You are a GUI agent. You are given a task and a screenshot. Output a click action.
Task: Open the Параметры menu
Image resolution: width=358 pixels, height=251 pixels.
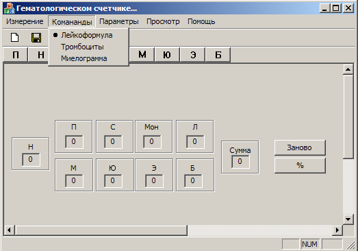click(x=119, y=21)
